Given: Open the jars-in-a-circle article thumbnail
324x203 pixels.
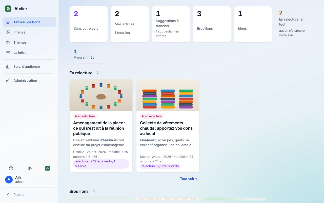Looking at the screenshot, I should click(101, 95).
